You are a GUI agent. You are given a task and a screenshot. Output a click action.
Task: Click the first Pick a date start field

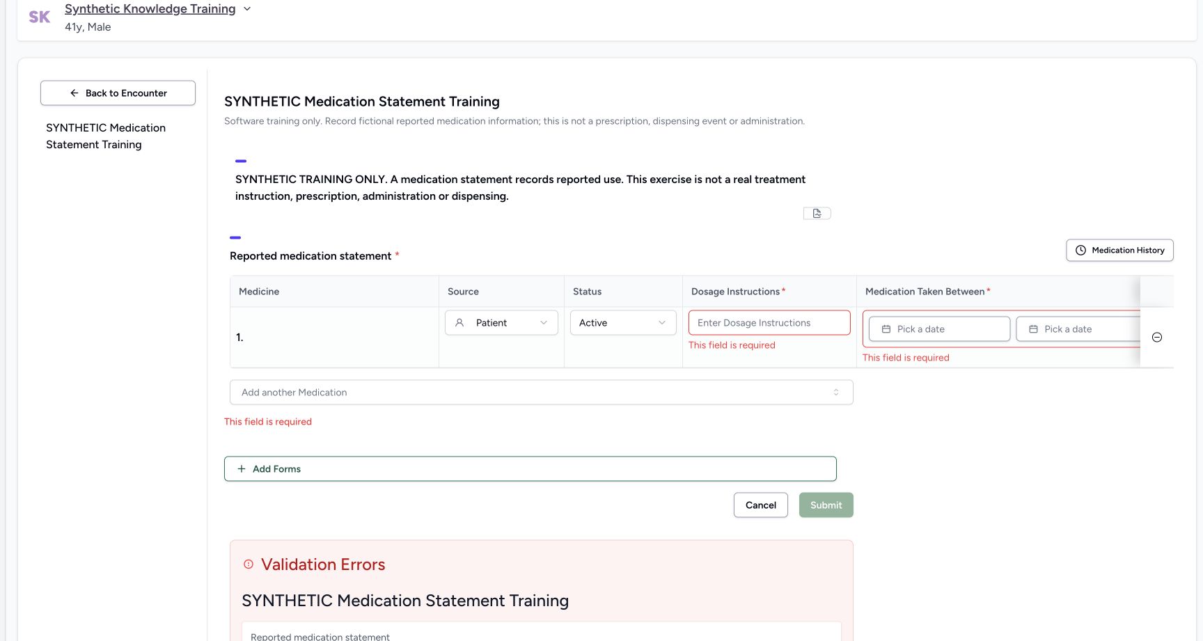(939, 329)
